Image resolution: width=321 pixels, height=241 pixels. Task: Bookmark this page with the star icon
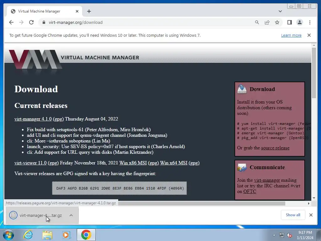pos(277,22)
